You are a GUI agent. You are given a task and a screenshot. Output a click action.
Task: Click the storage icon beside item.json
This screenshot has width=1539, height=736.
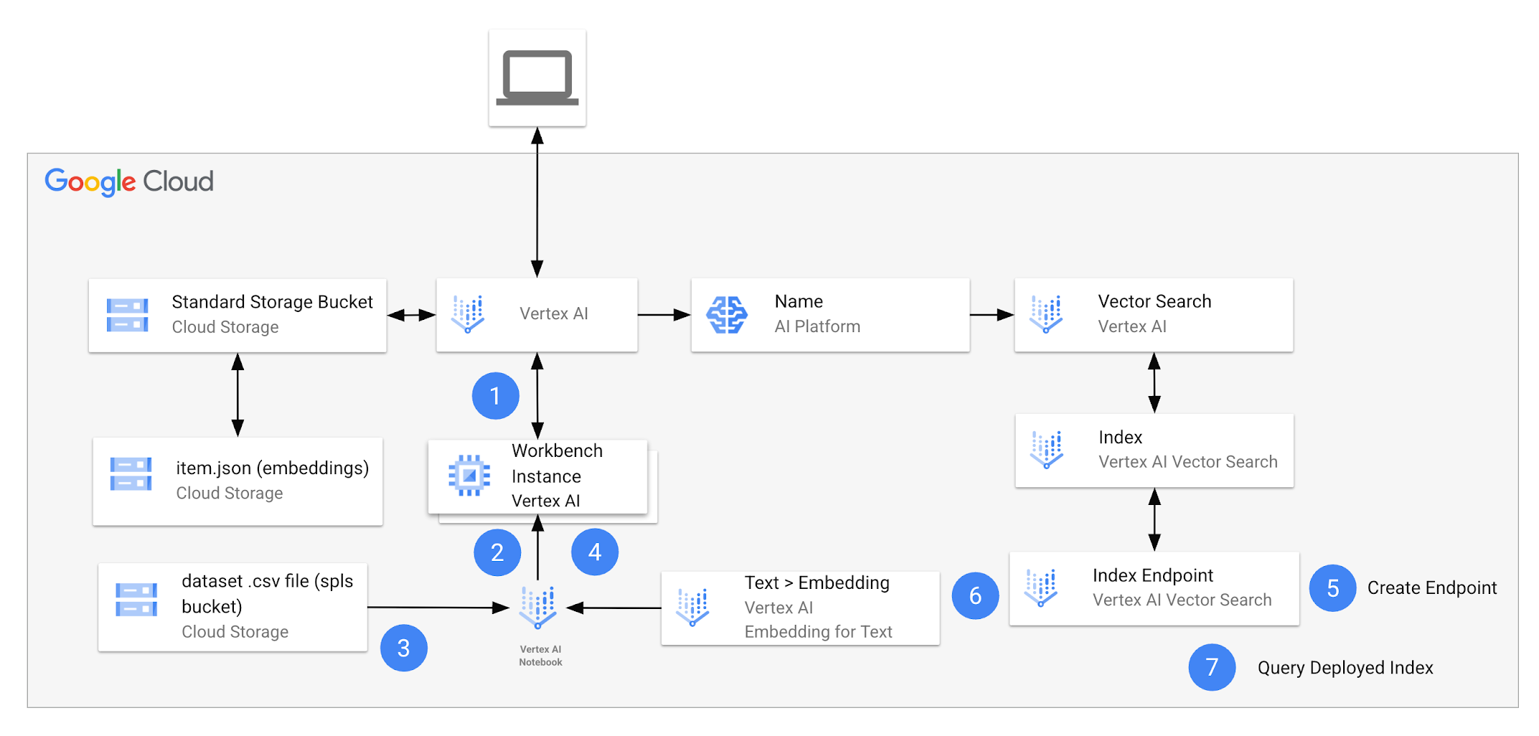[x=131, y=474]
